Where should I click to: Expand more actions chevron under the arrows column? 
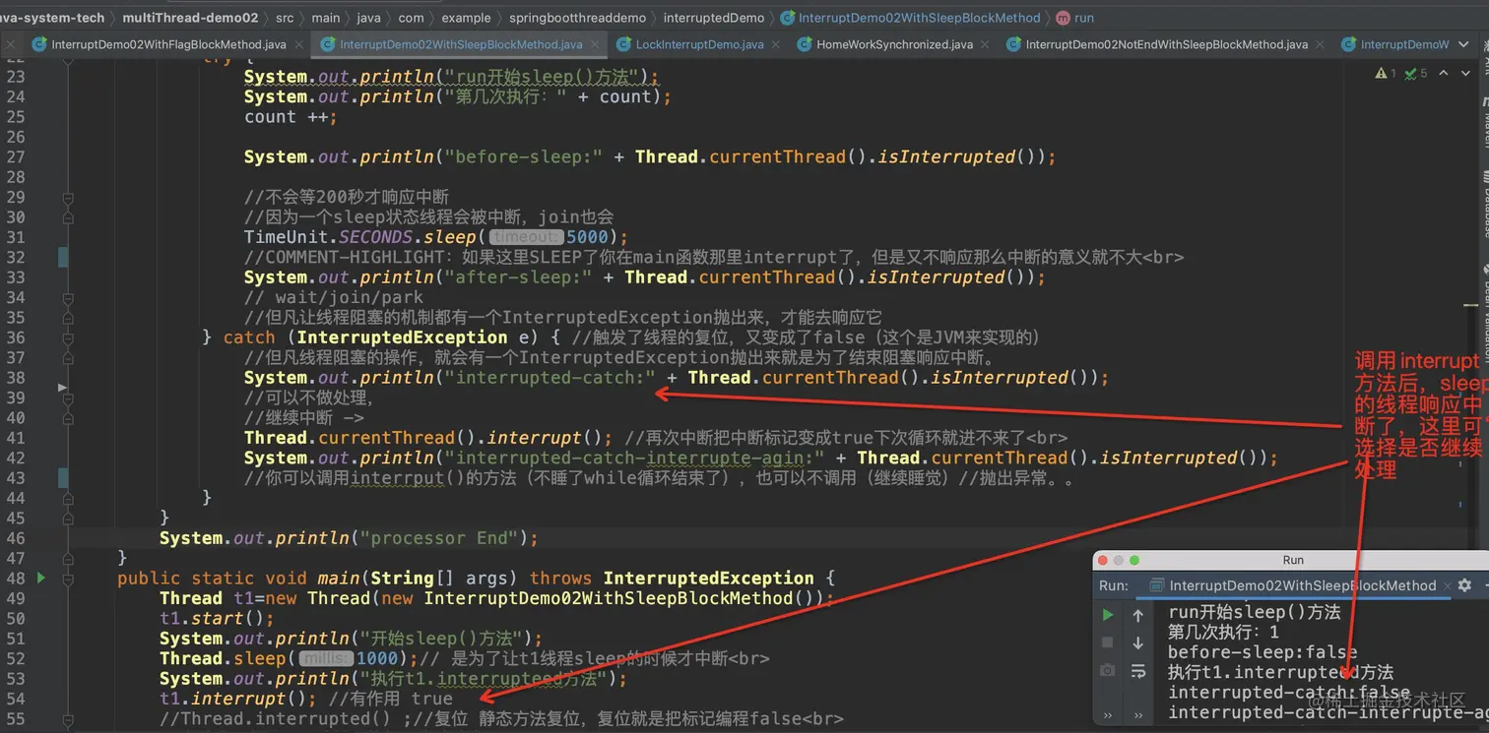point(1137,715)
